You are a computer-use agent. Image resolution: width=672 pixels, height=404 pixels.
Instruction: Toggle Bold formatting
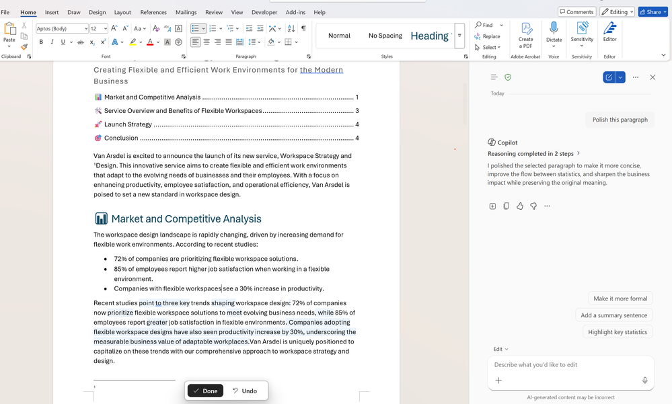pos(41,42)
